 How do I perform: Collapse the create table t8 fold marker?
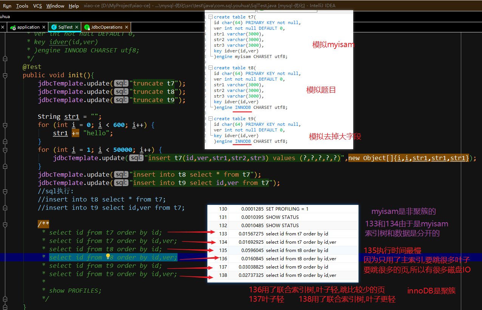[211, 68]
